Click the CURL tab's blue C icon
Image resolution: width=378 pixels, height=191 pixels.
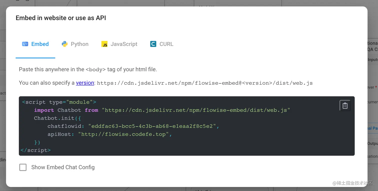(153, 44)
